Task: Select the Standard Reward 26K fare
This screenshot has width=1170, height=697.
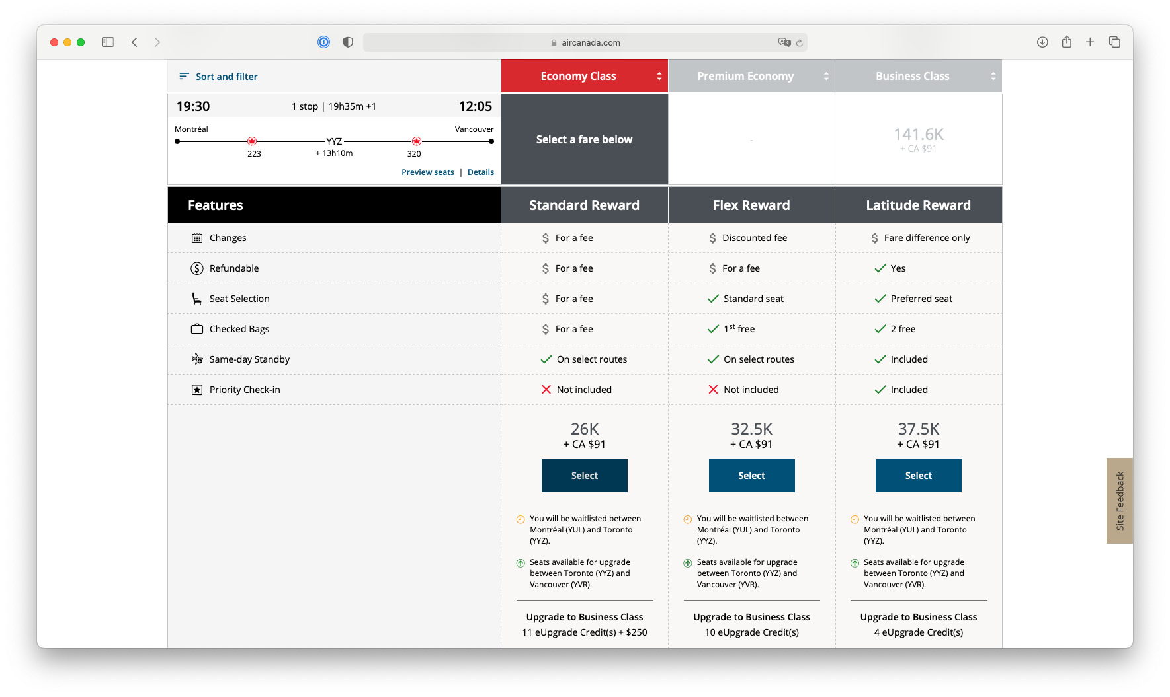Action: (x=585, y=476)
